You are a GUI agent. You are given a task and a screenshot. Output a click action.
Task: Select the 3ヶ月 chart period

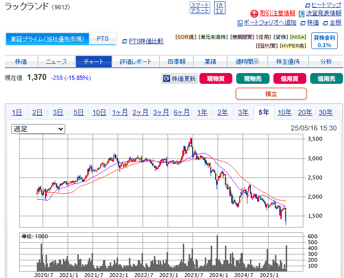click(x=161, y=112)
